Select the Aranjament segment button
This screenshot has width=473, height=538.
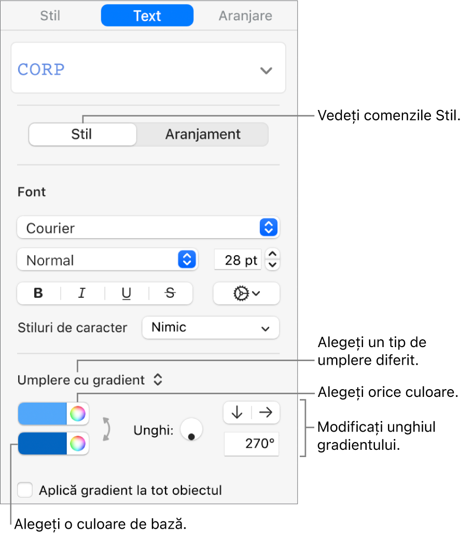(x=203, y=134)
